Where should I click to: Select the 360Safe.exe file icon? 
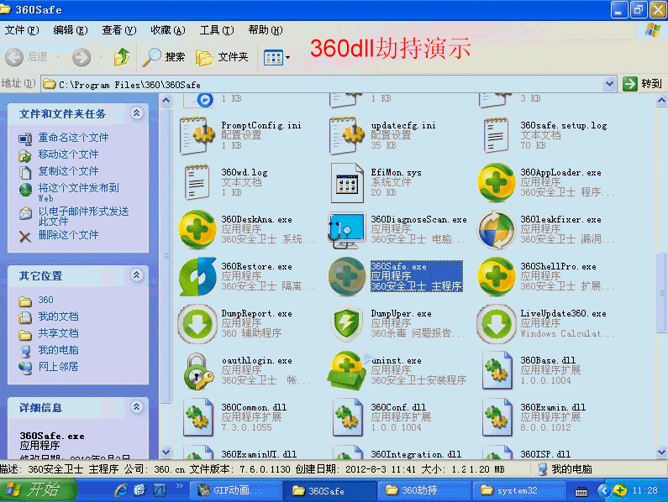point(347,276)
